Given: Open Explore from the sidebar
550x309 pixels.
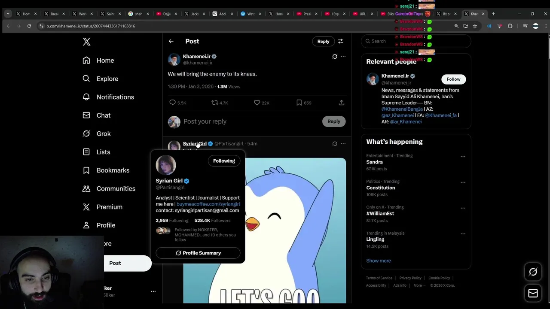Looking at the screenshot, I should [100, 79].
